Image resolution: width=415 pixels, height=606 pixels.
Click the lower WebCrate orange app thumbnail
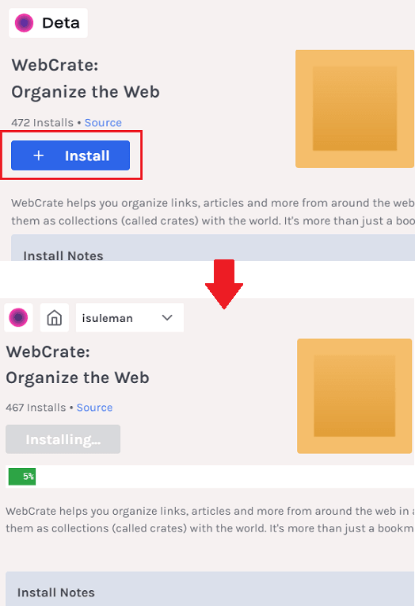(354, 396)
